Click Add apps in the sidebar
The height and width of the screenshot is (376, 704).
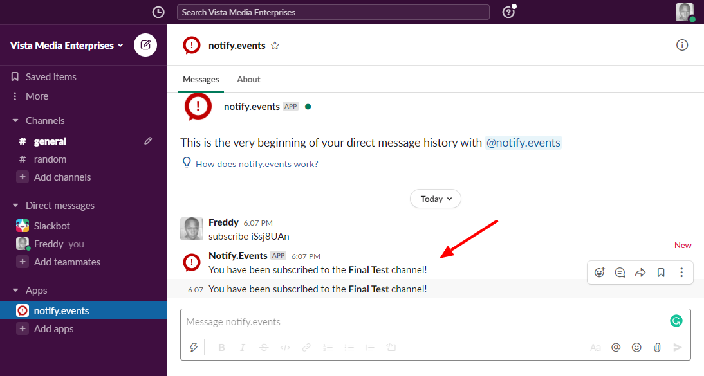coord(54,328)
